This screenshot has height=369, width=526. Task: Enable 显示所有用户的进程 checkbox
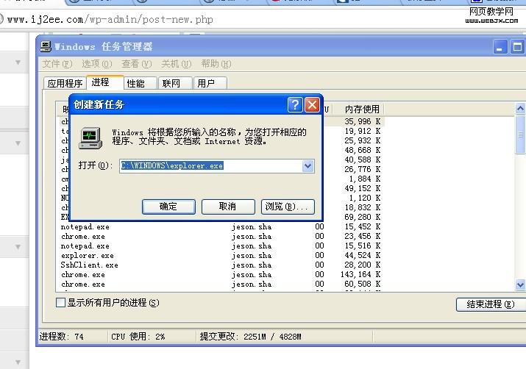(61, 303)
